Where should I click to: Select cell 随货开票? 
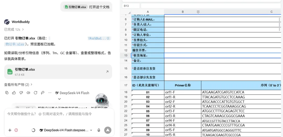tap(148, 50)
